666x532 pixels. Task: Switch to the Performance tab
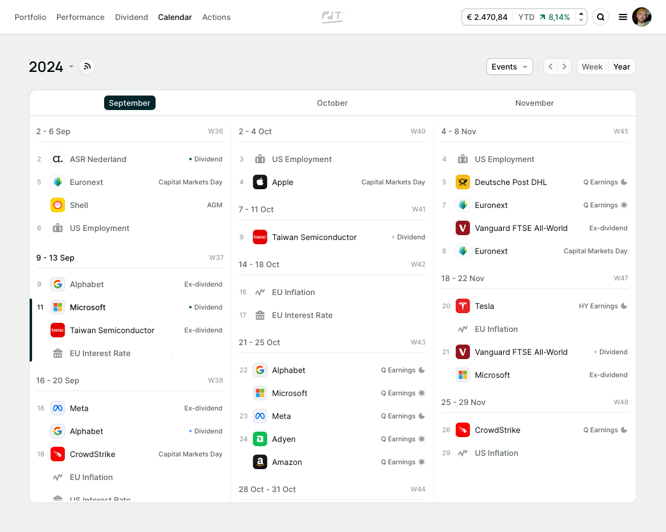81,17
